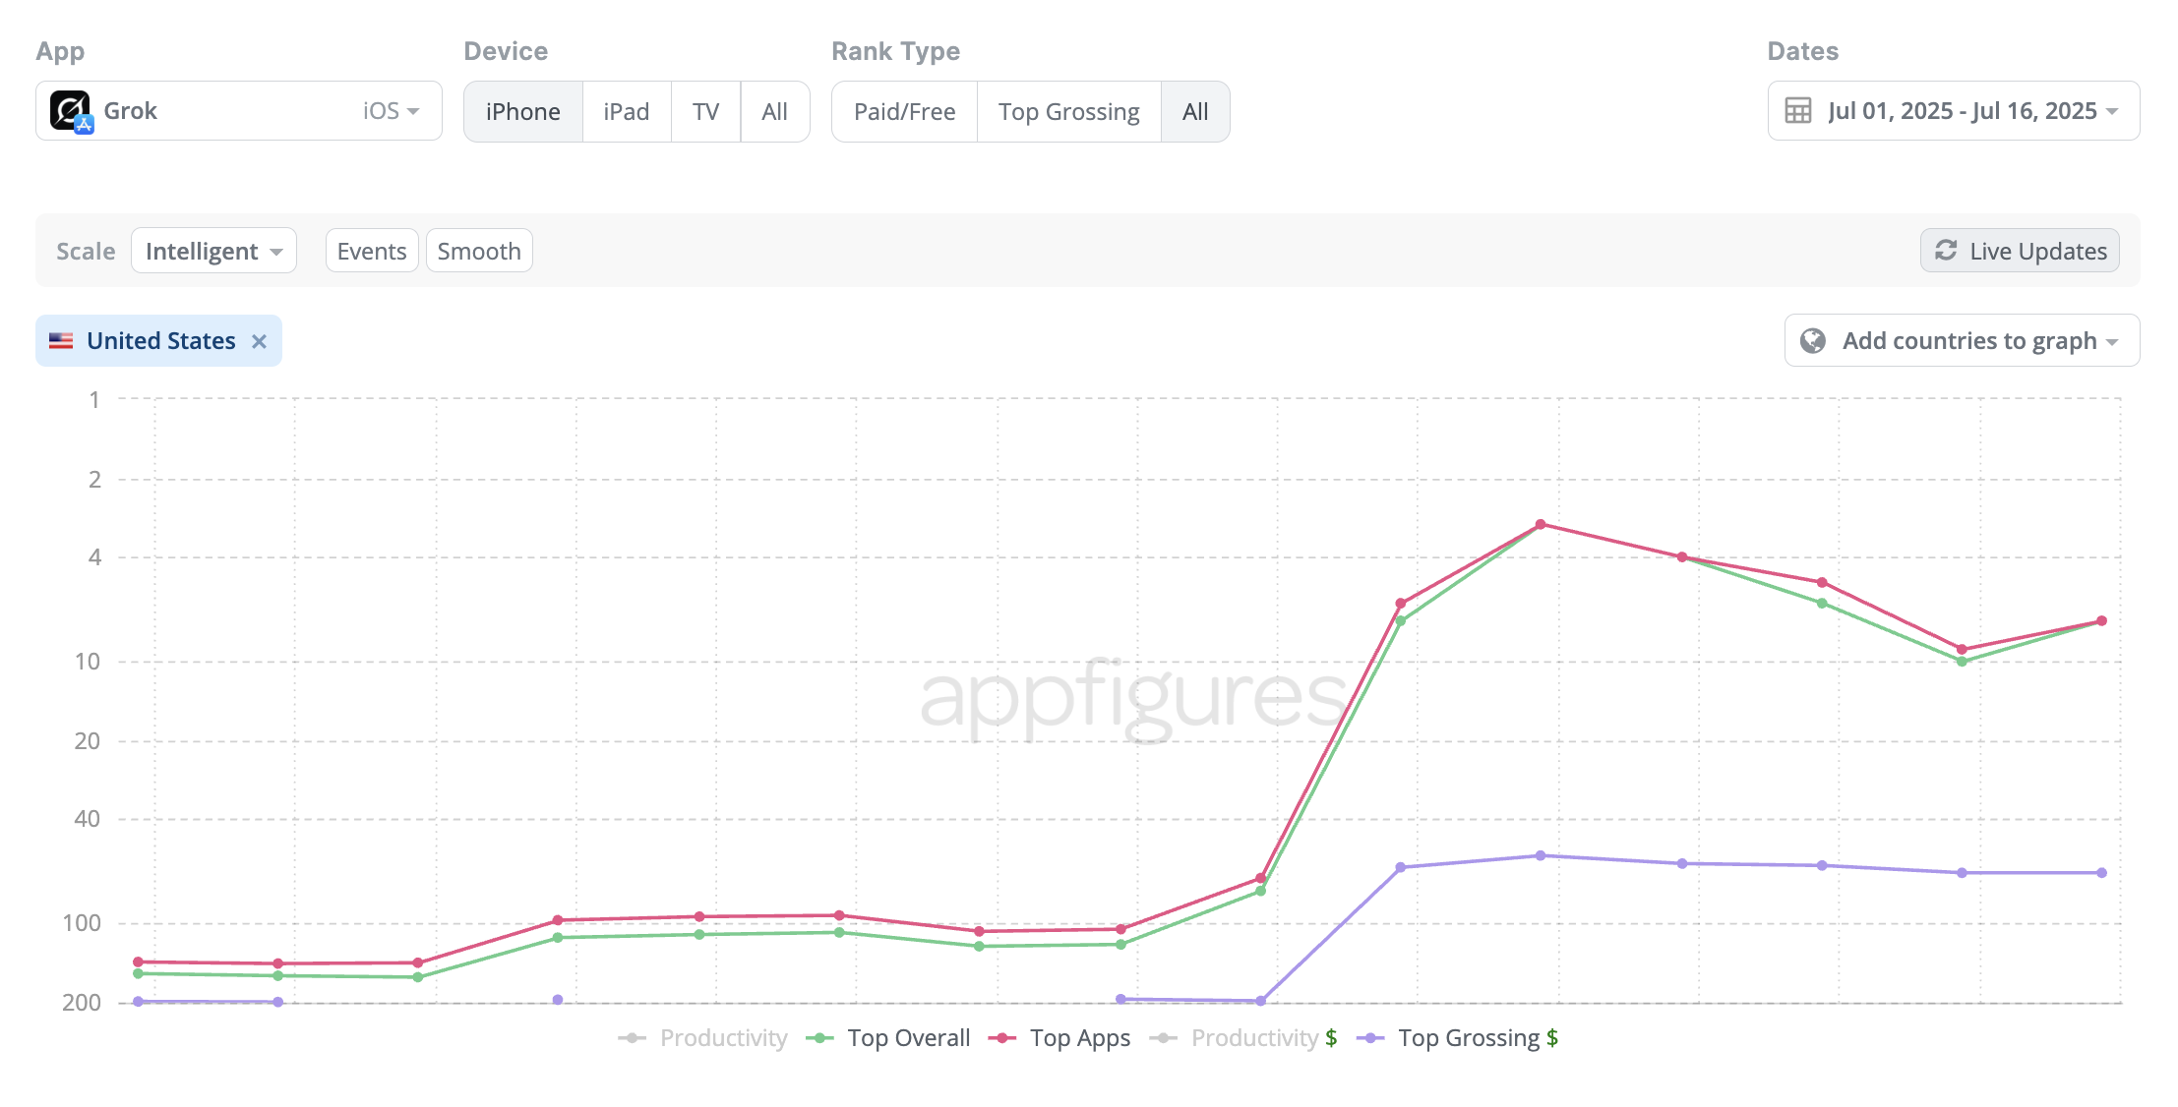The height and width of the screenshot is (1107, 2178).
Task: Click the purple Top Grossing $ legend marker
Action: [1371, 1037]
